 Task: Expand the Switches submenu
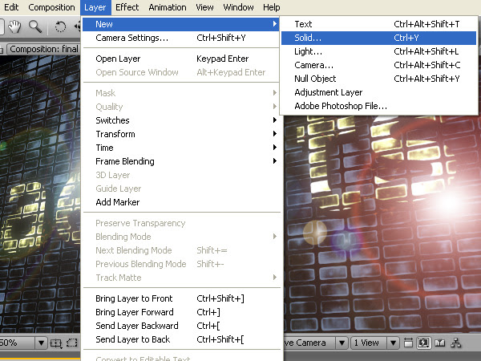[181, 120]
